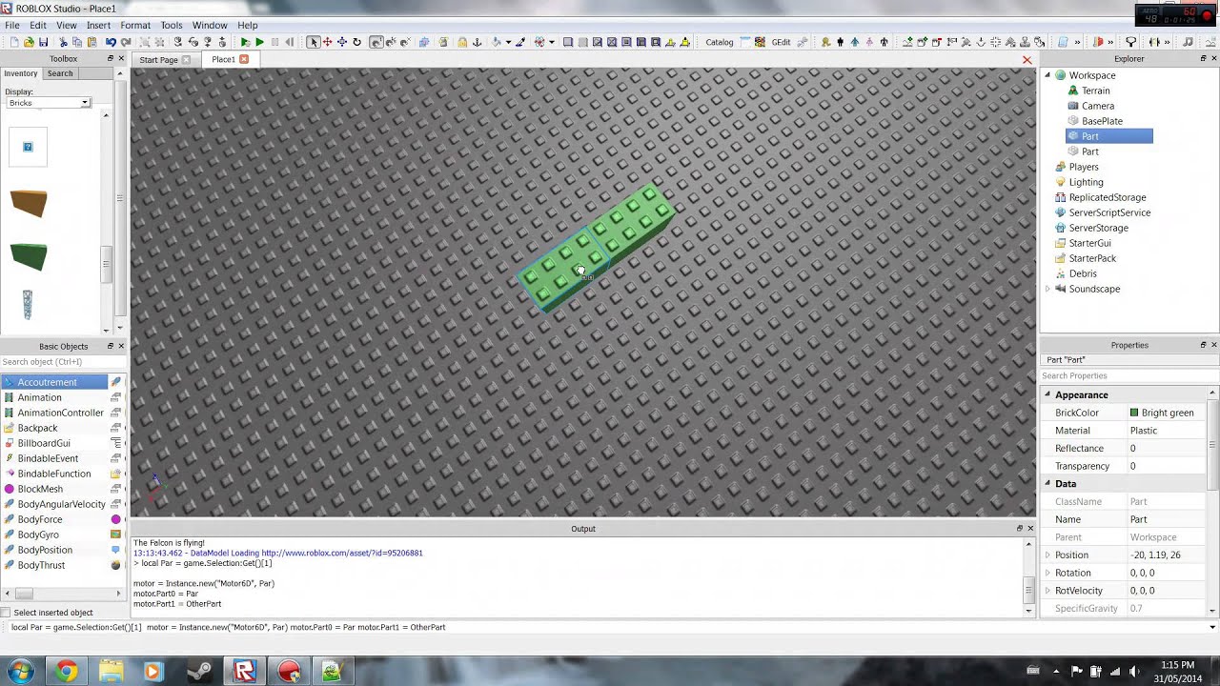Insert the orange brick from Toolbox
Screen dimensions: 1220x686
pos(28,203)
